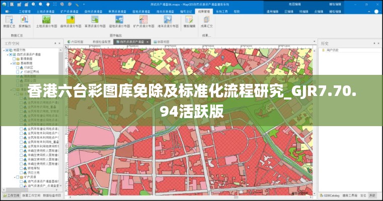Open the 数据检查项目 bottom panel tab

(x=52, y=195)
